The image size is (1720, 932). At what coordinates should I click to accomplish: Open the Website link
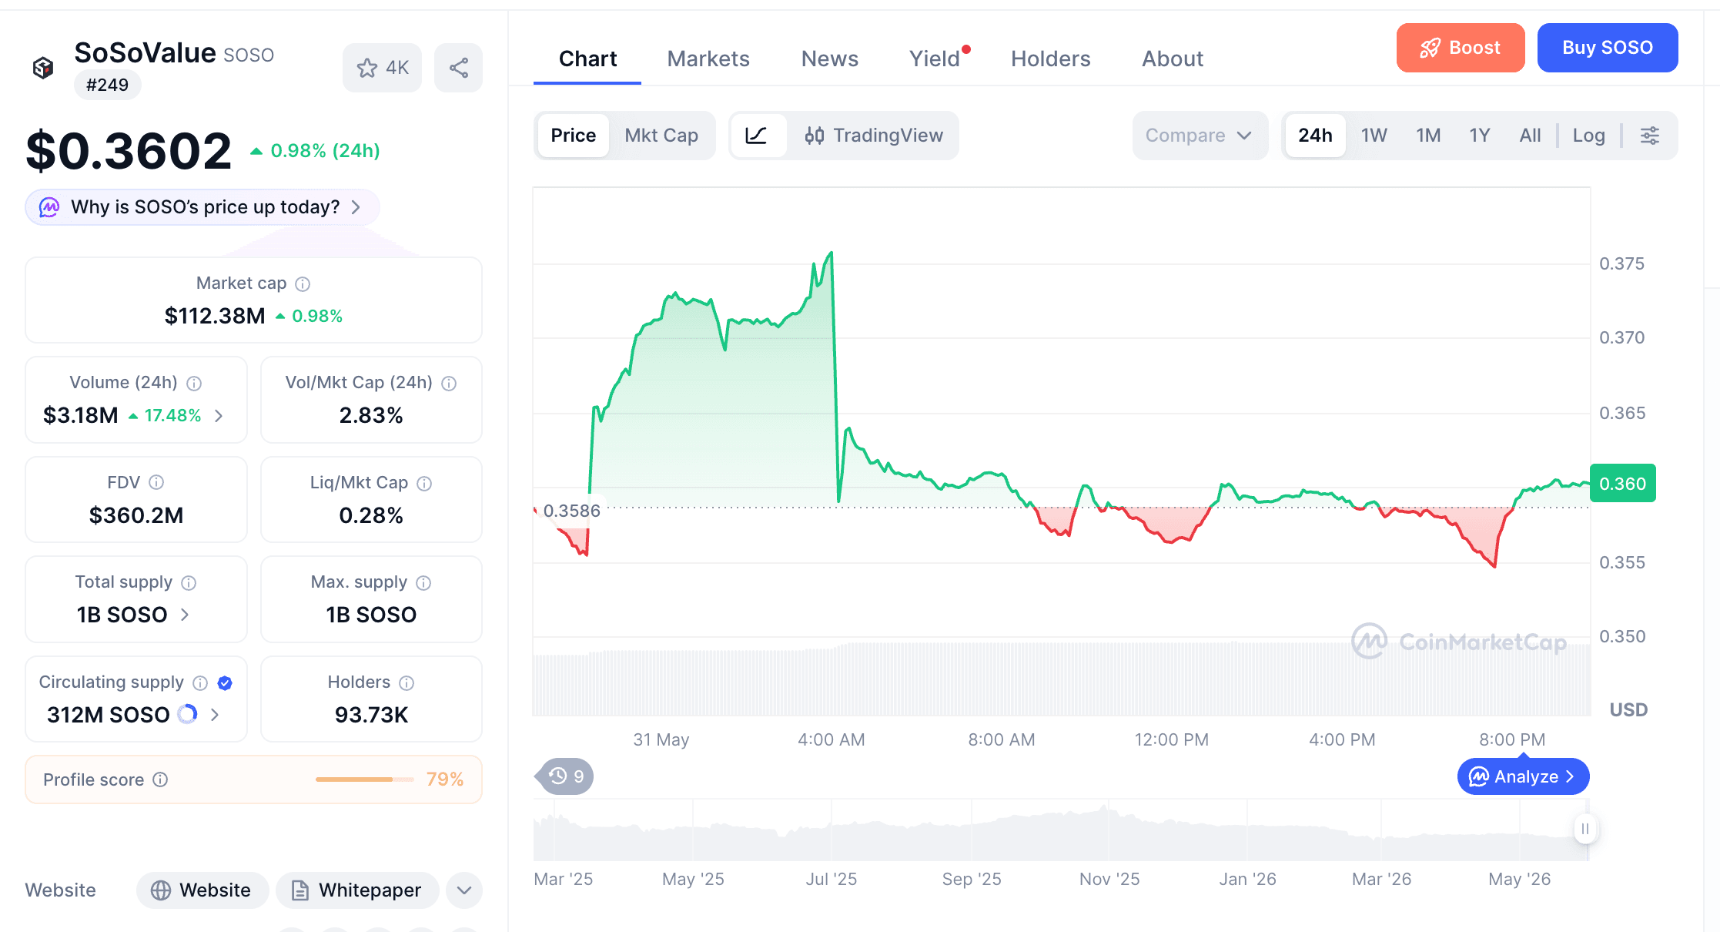tap(202, 890)
